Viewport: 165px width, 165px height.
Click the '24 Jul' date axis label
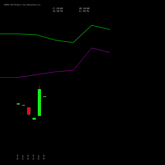[x=33, y=157]
